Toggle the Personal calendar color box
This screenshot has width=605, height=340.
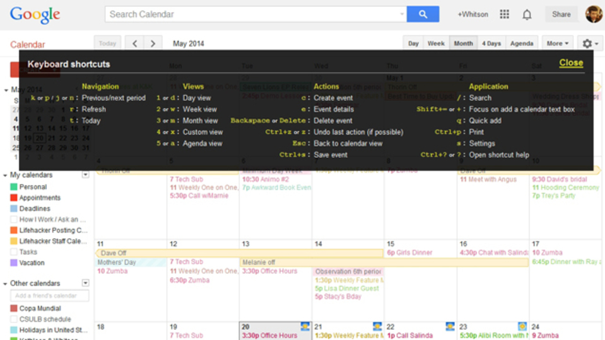tap(13, 187)
